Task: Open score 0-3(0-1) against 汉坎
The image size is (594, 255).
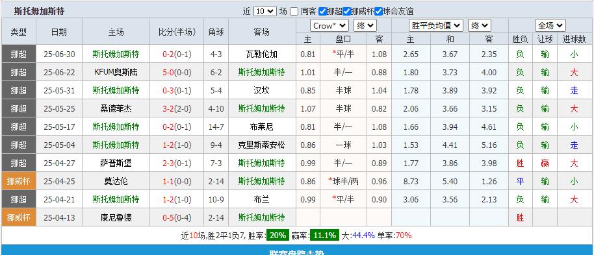Action: click(x=177, y=90)
